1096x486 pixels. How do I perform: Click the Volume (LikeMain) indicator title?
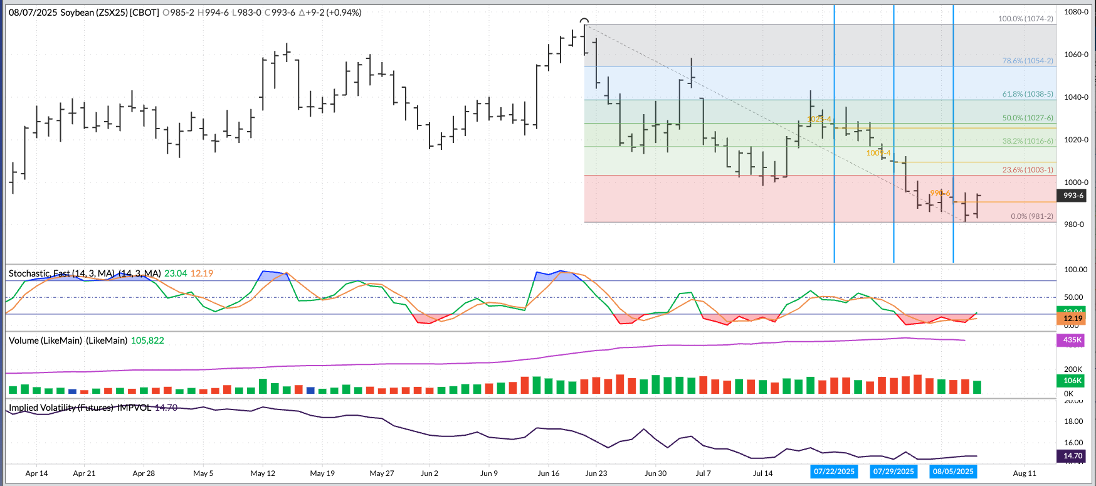click(x=68, y=341)
